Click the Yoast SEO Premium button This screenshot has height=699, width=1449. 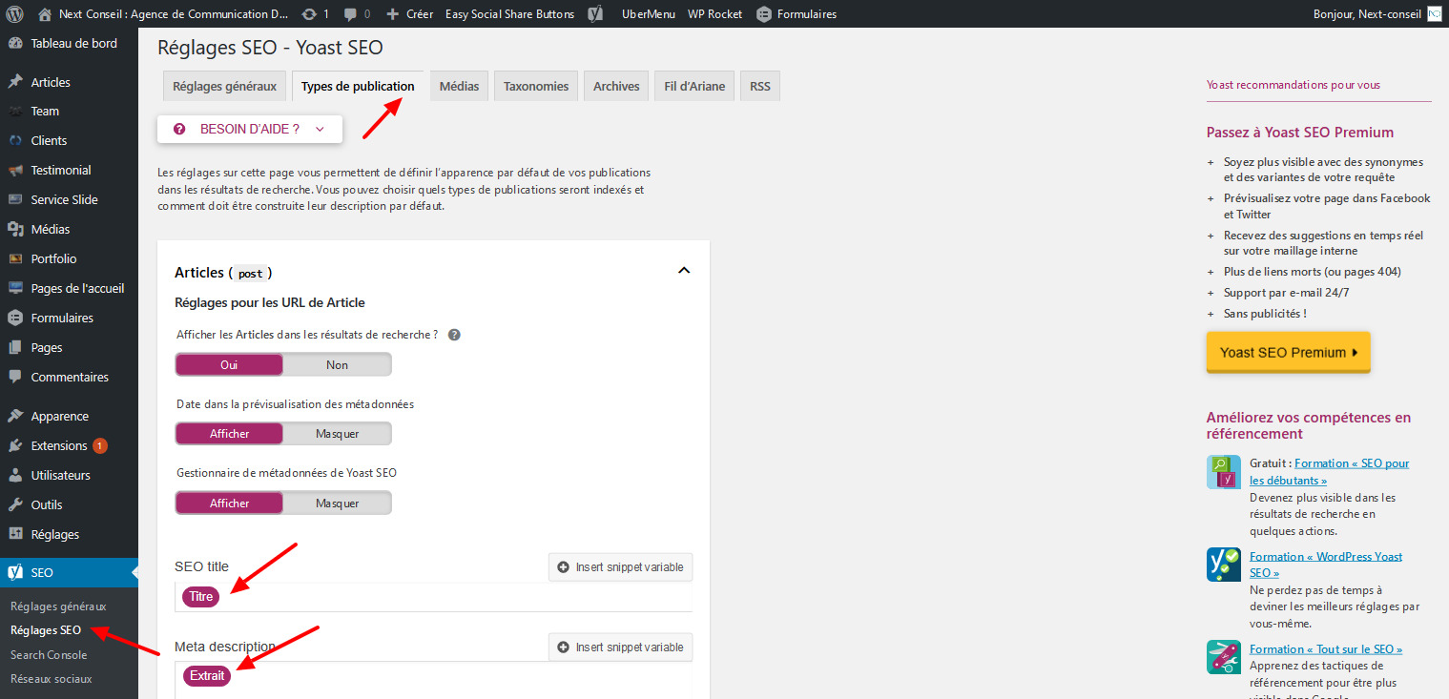1288,352
